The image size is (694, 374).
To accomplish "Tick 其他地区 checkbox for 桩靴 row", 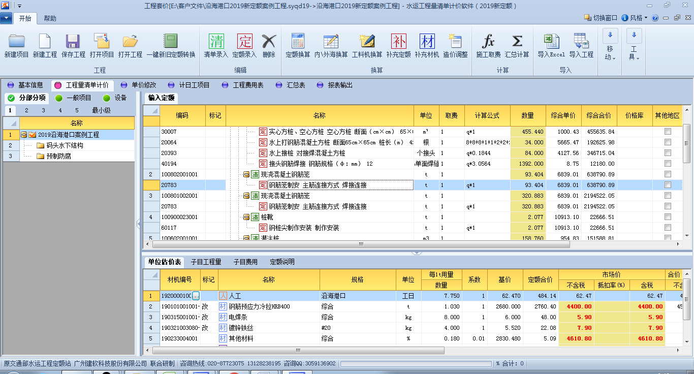I will [x=668, y=217].
